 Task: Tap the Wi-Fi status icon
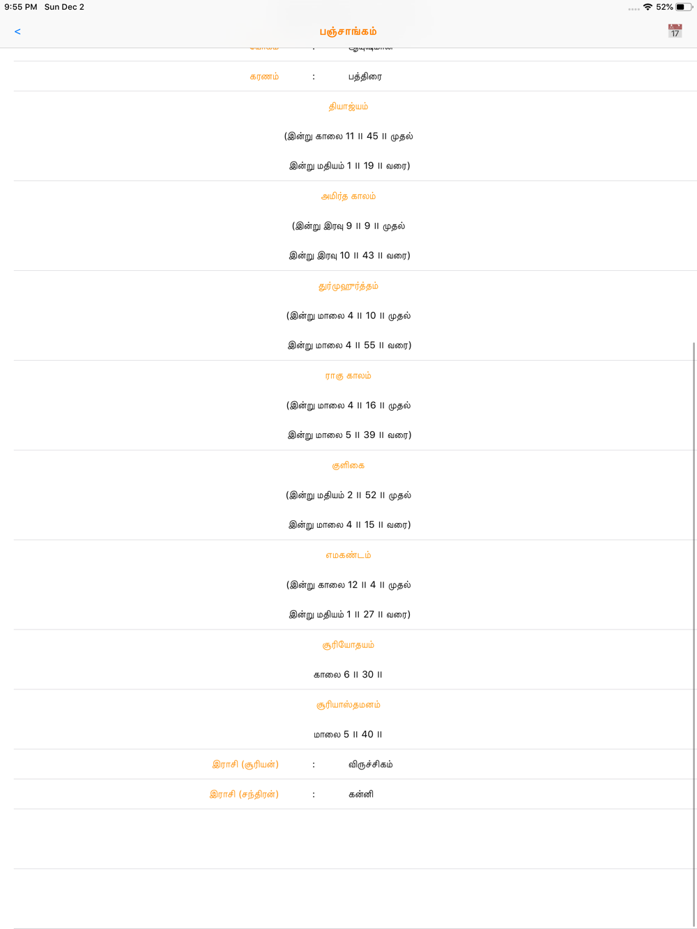[648, 7]
